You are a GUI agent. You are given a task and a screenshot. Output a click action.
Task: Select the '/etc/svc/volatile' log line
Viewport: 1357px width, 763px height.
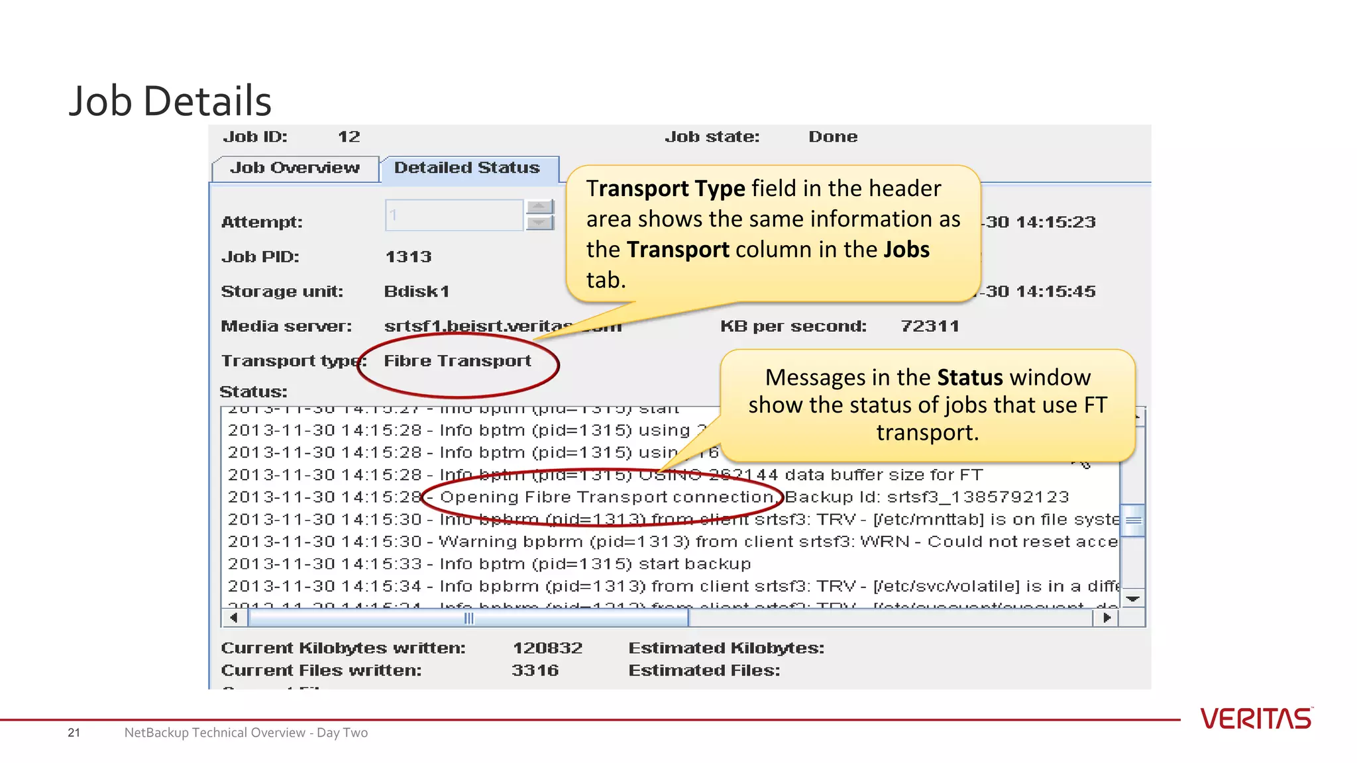pos(673,586)
